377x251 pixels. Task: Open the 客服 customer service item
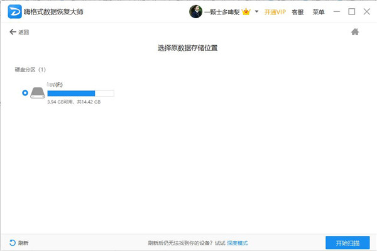pyautogui.click(x=298, y=12)
